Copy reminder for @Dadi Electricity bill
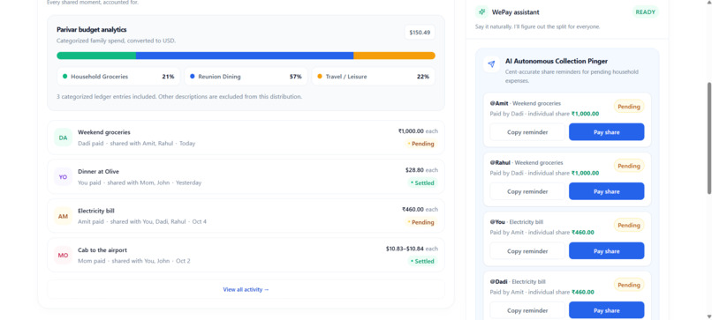The height and width of the screenshot is (320, 712). (527, 310)
